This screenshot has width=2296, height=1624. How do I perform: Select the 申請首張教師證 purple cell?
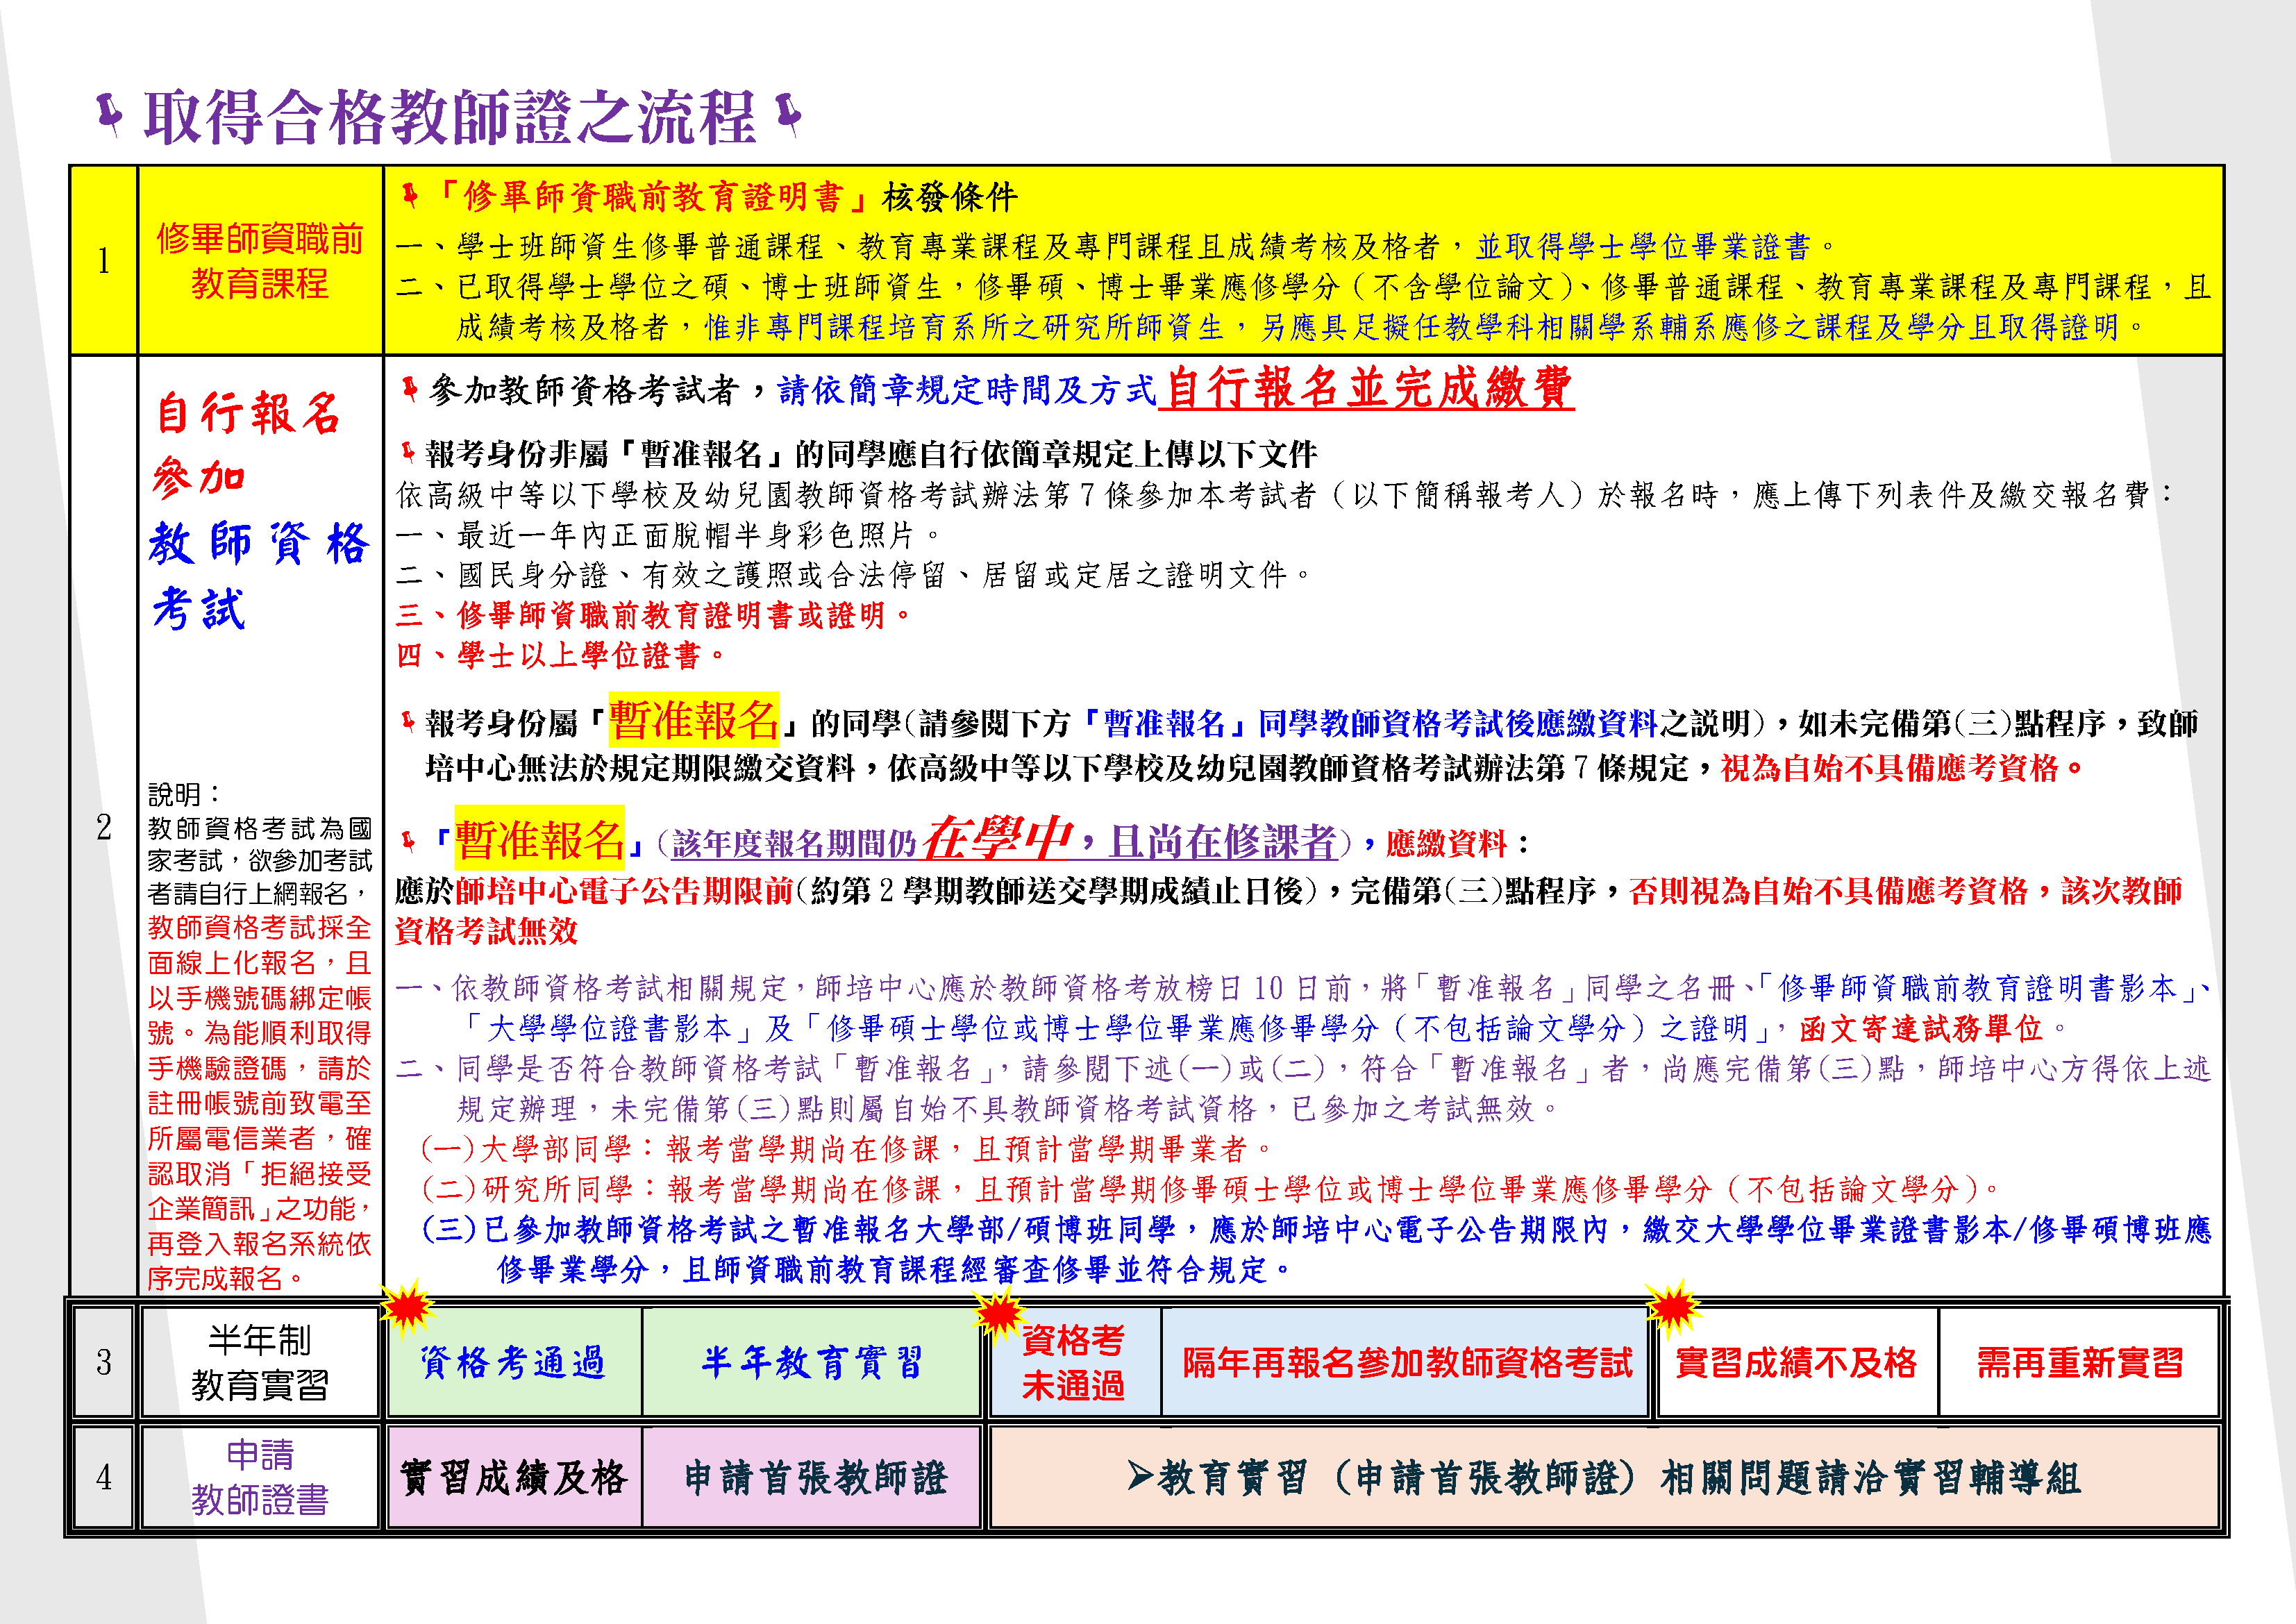[x=814, y=1477]
